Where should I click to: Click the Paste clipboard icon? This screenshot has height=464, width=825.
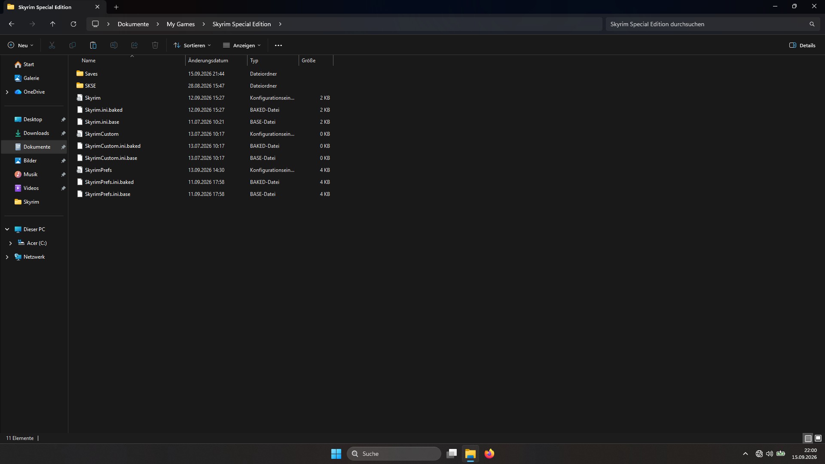(93, 45)
